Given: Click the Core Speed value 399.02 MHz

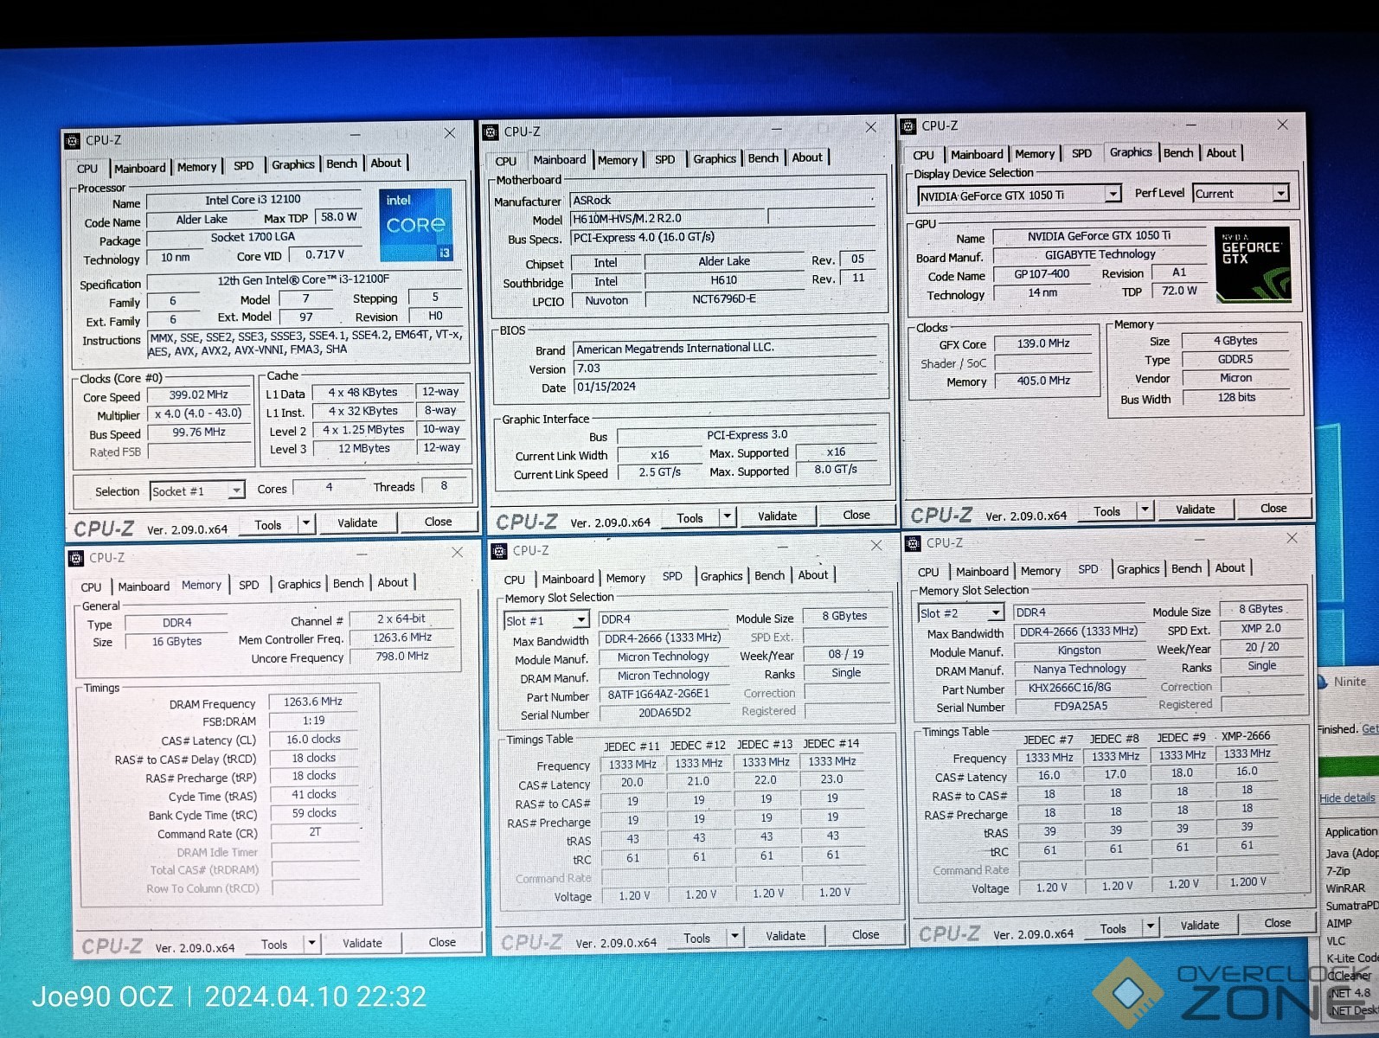Looking at the screenshot, I should [198, 394].
